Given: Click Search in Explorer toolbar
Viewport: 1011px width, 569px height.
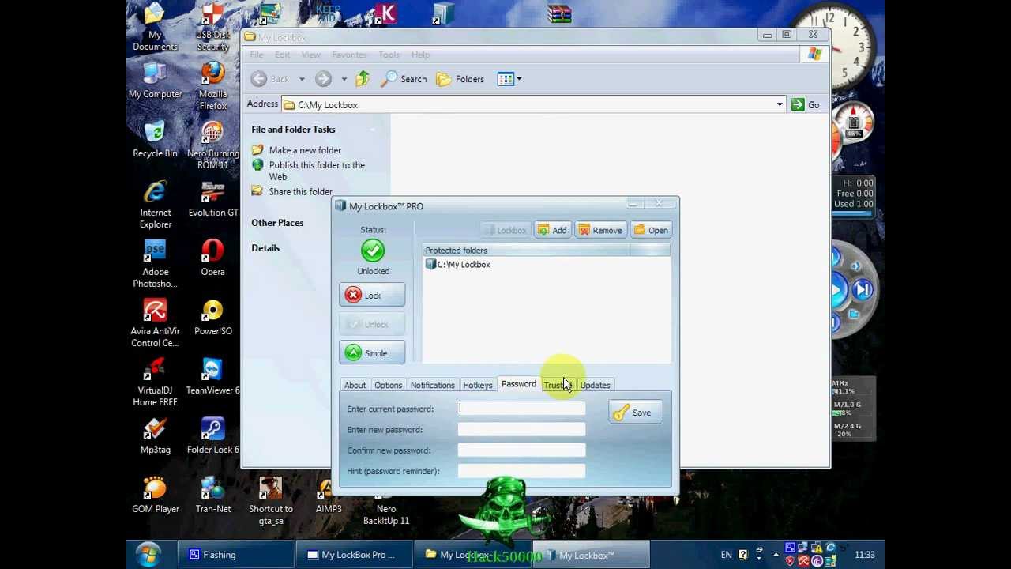Looking at the screenshot, I should click(404, 79).
